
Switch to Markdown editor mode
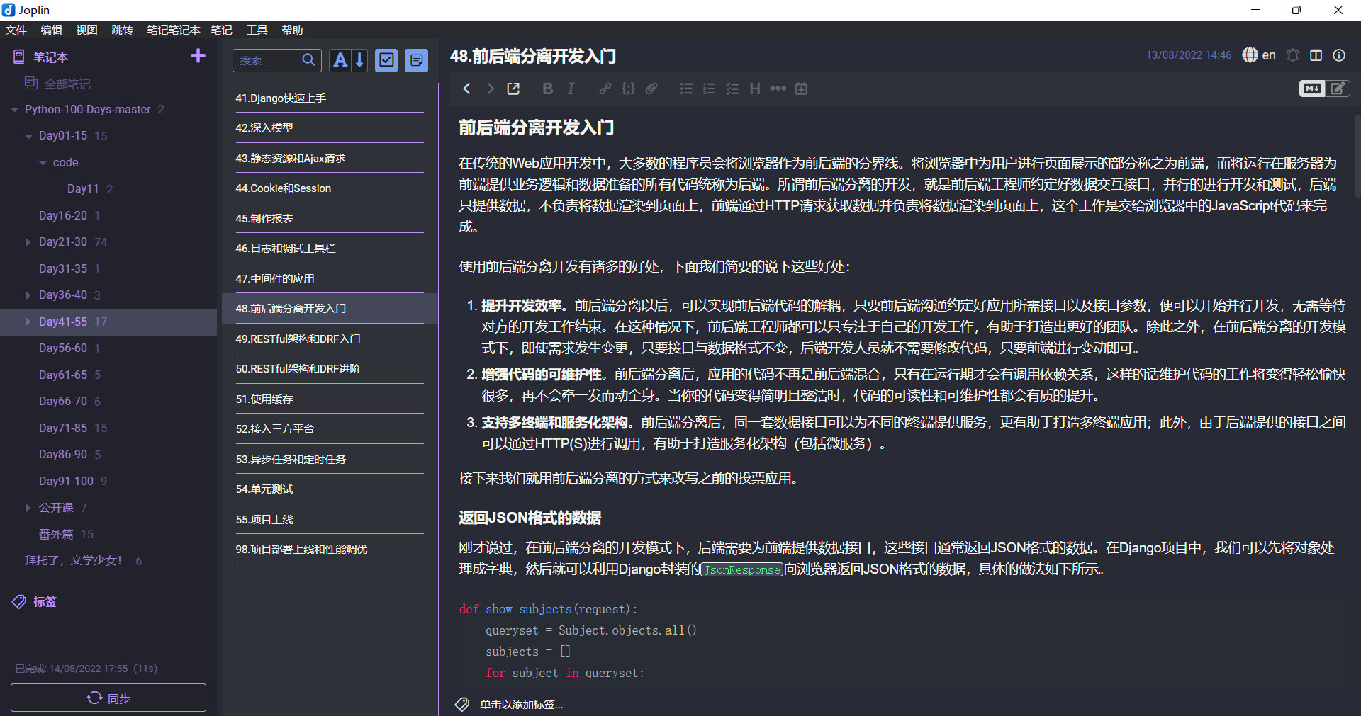click(x=1311, y=89)
